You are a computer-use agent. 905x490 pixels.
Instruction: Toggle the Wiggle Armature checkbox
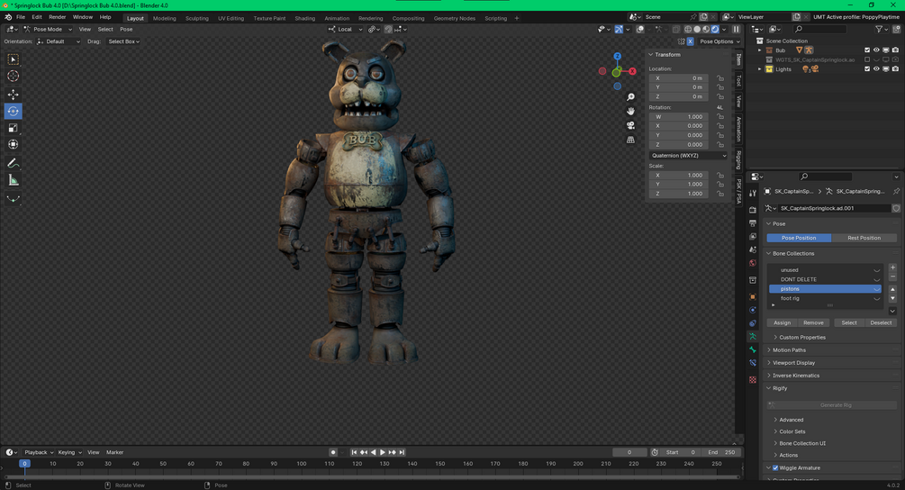point(775,468)
